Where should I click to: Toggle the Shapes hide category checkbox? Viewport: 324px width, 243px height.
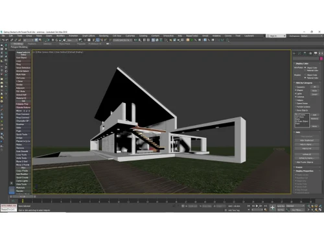[295, 90]
